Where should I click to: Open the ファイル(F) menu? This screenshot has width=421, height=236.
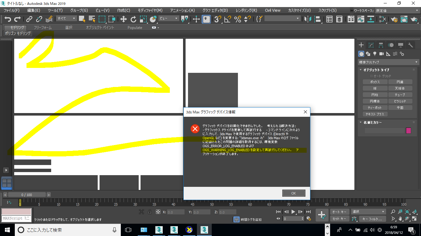coord(11,10)
